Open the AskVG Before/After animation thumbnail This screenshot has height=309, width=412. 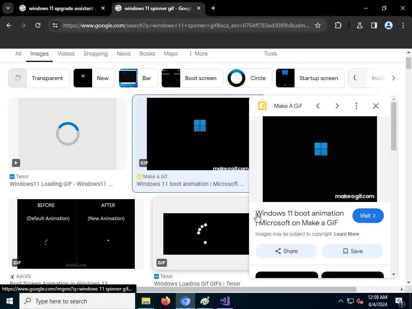(x=76, y=234)
